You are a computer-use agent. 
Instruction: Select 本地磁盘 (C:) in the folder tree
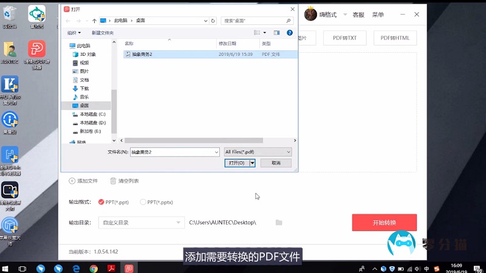tap(92, 114)
